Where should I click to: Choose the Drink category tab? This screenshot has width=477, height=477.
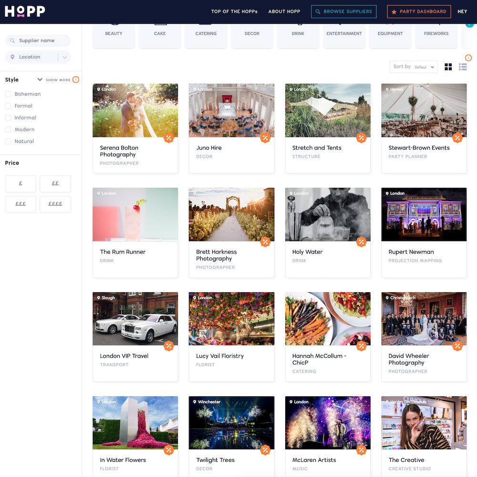[298, 35]
